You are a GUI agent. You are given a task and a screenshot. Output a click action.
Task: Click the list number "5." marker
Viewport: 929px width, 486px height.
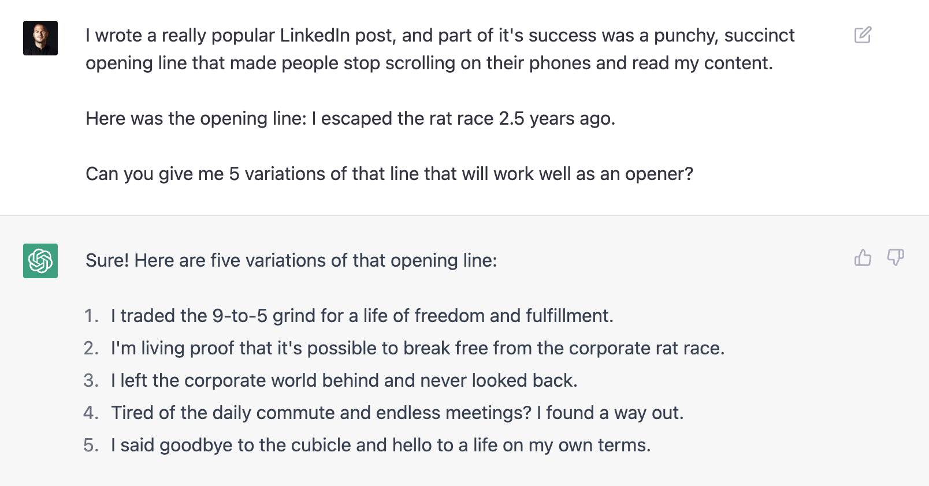(91, 445)
